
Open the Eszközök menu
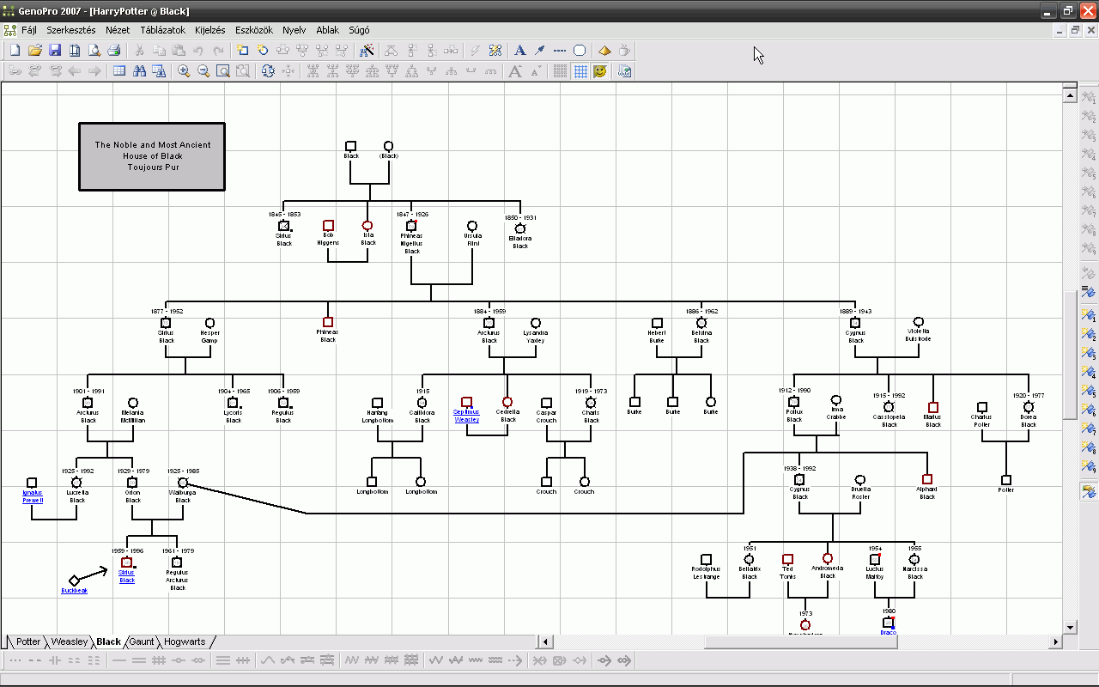click(254, 30)
